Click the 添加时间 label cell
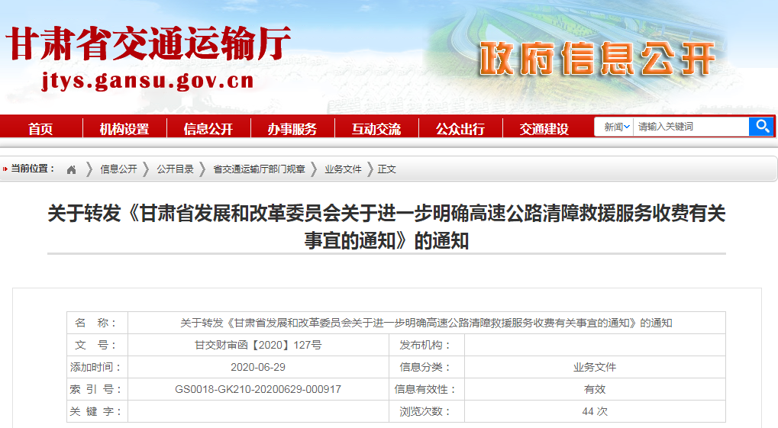 [x=97, y=368]
